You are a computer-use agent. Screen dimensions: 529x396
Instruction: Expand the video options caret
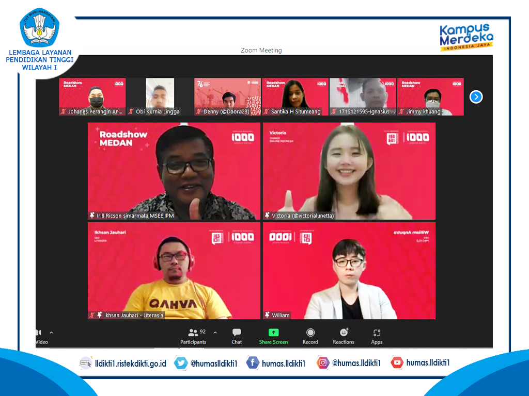pyautogui.click(x=51, y=333)
